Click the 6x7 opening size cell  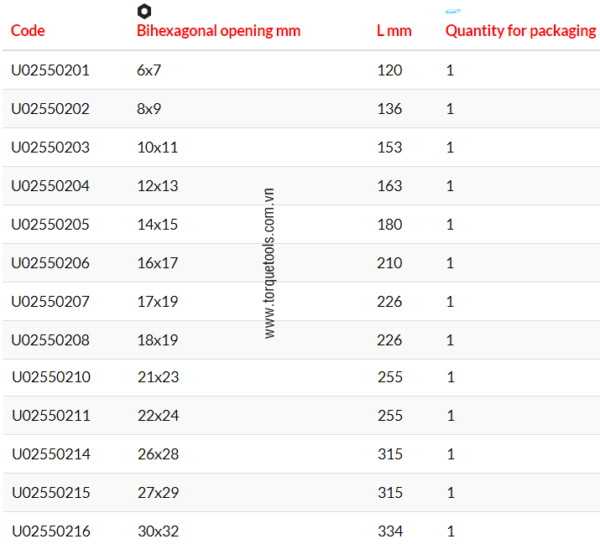tap(149, 70)
